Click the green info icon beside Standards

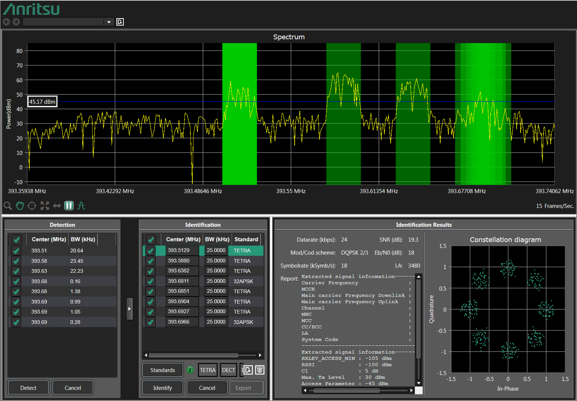click(x=190, y=370)
